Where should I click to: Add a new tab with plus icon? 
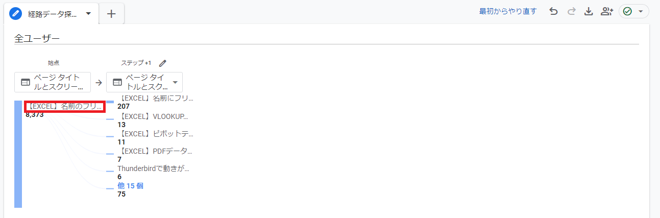coord(111,14)
